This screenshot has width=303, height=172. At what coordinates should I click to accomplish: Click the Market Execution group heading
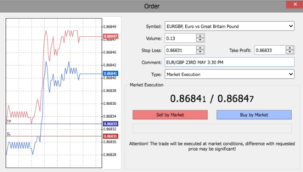(146, 85)
